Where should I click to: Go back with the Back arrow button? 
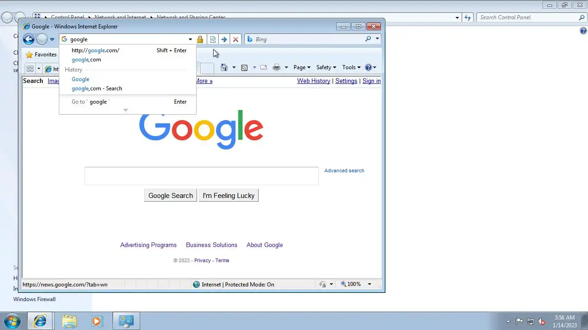coord(28,39)
